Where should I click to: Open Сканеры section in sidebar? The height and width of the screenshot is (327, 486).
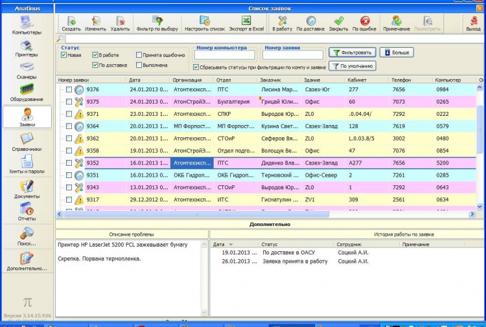(26, 70)
